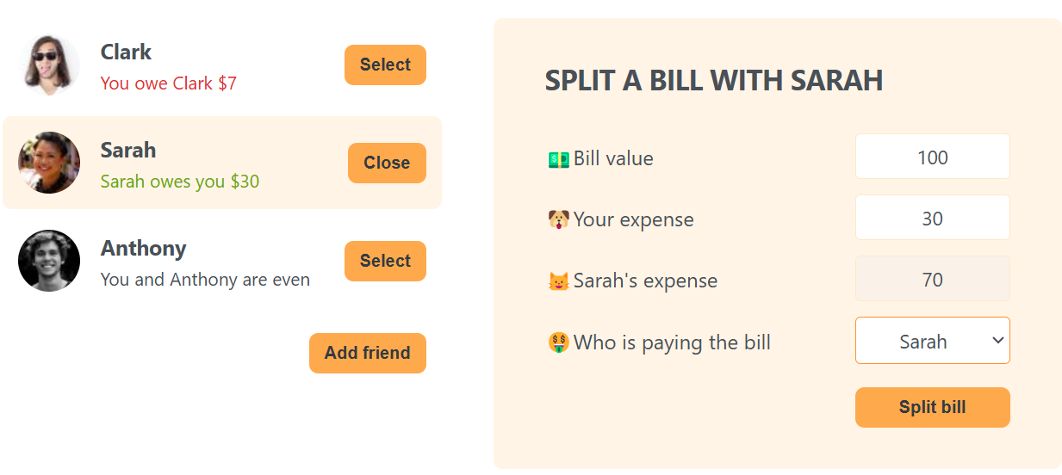
Task: Select Clark from the friends list
Action: tap(385, 65)
